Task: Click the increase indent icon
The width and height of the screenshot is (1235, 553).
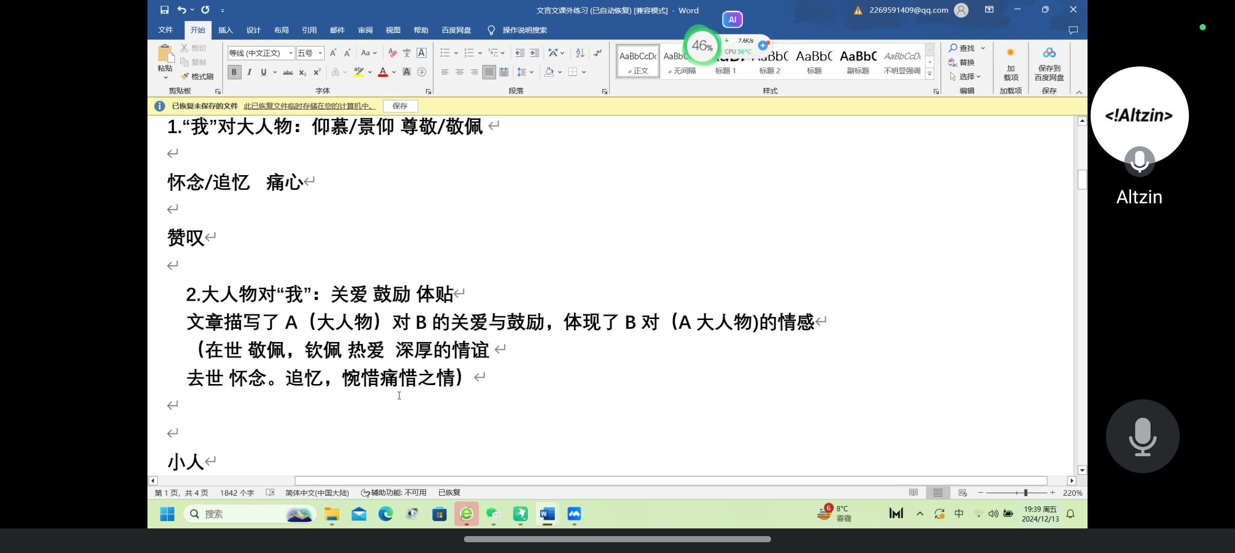Action: pos(535,53)
